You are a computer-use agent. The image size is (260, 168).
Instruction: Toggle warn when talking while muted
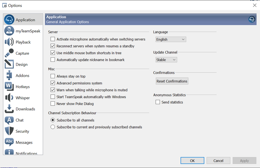[53, 90]
